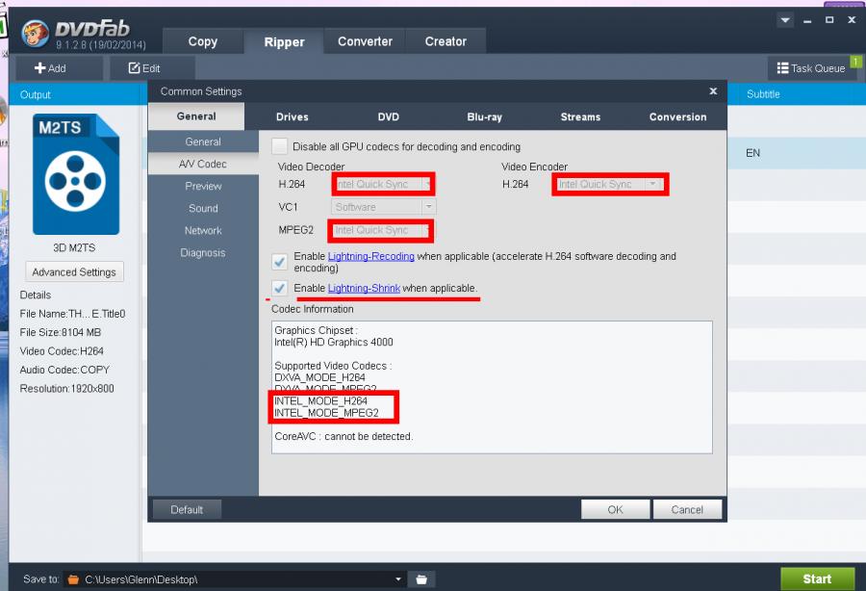
Task: Open the Network sidebar item
Action: [203, 230]
